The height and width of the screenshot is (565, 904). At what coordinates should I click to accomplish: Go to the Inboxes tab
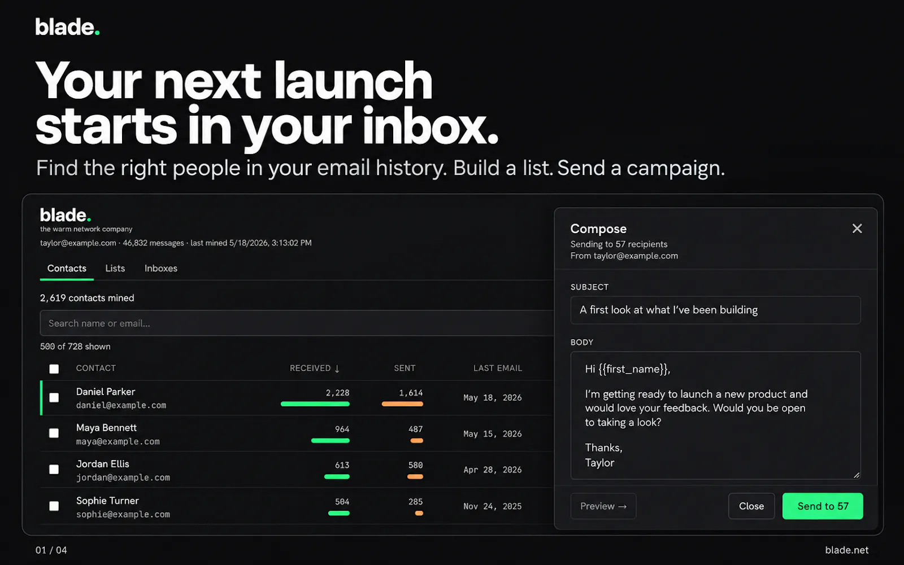161,269
